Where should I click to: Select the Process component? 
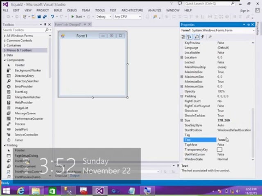pos(20,124)
